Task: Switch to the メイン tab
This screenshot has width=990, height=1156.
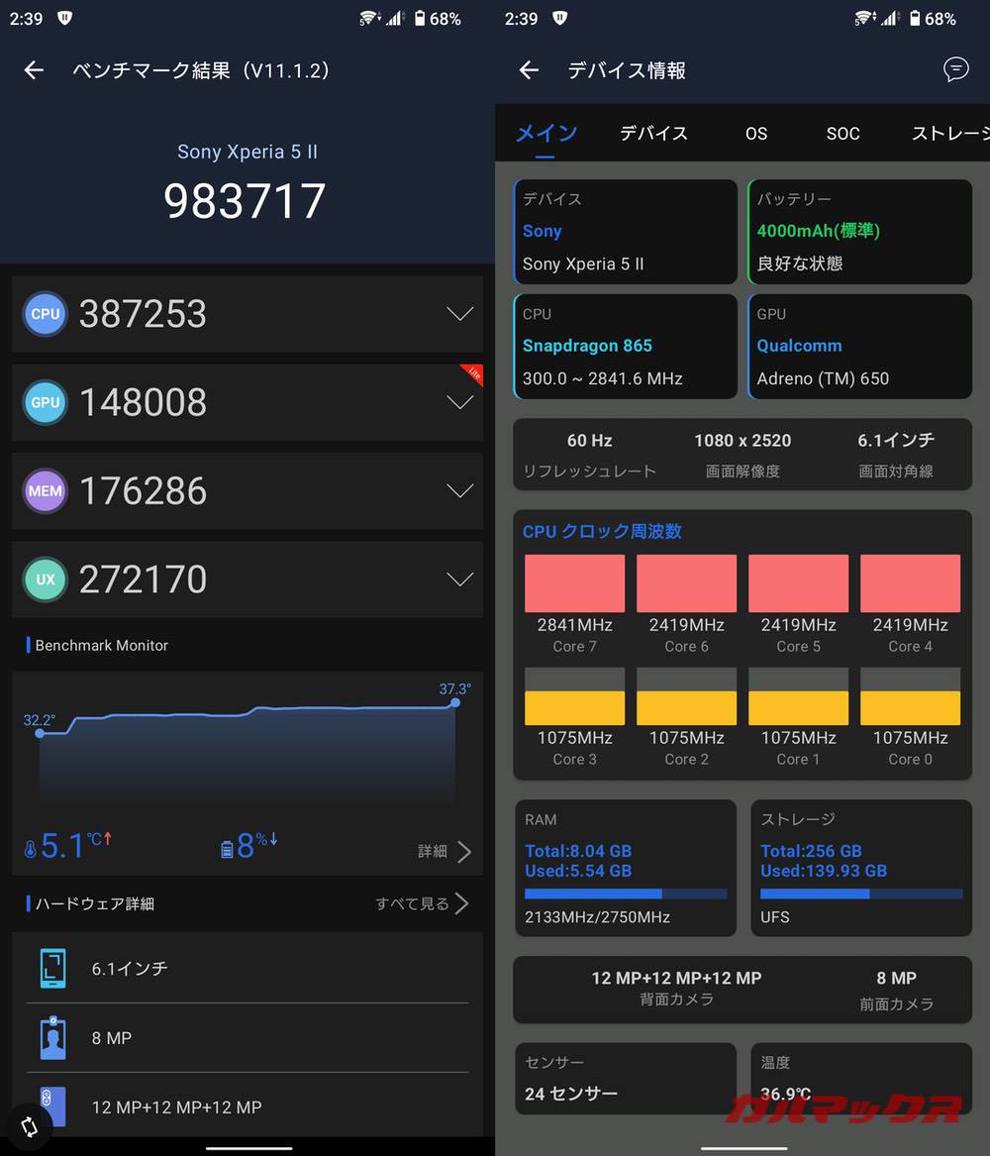Action: pyautogui.click(x=545, y=134)
